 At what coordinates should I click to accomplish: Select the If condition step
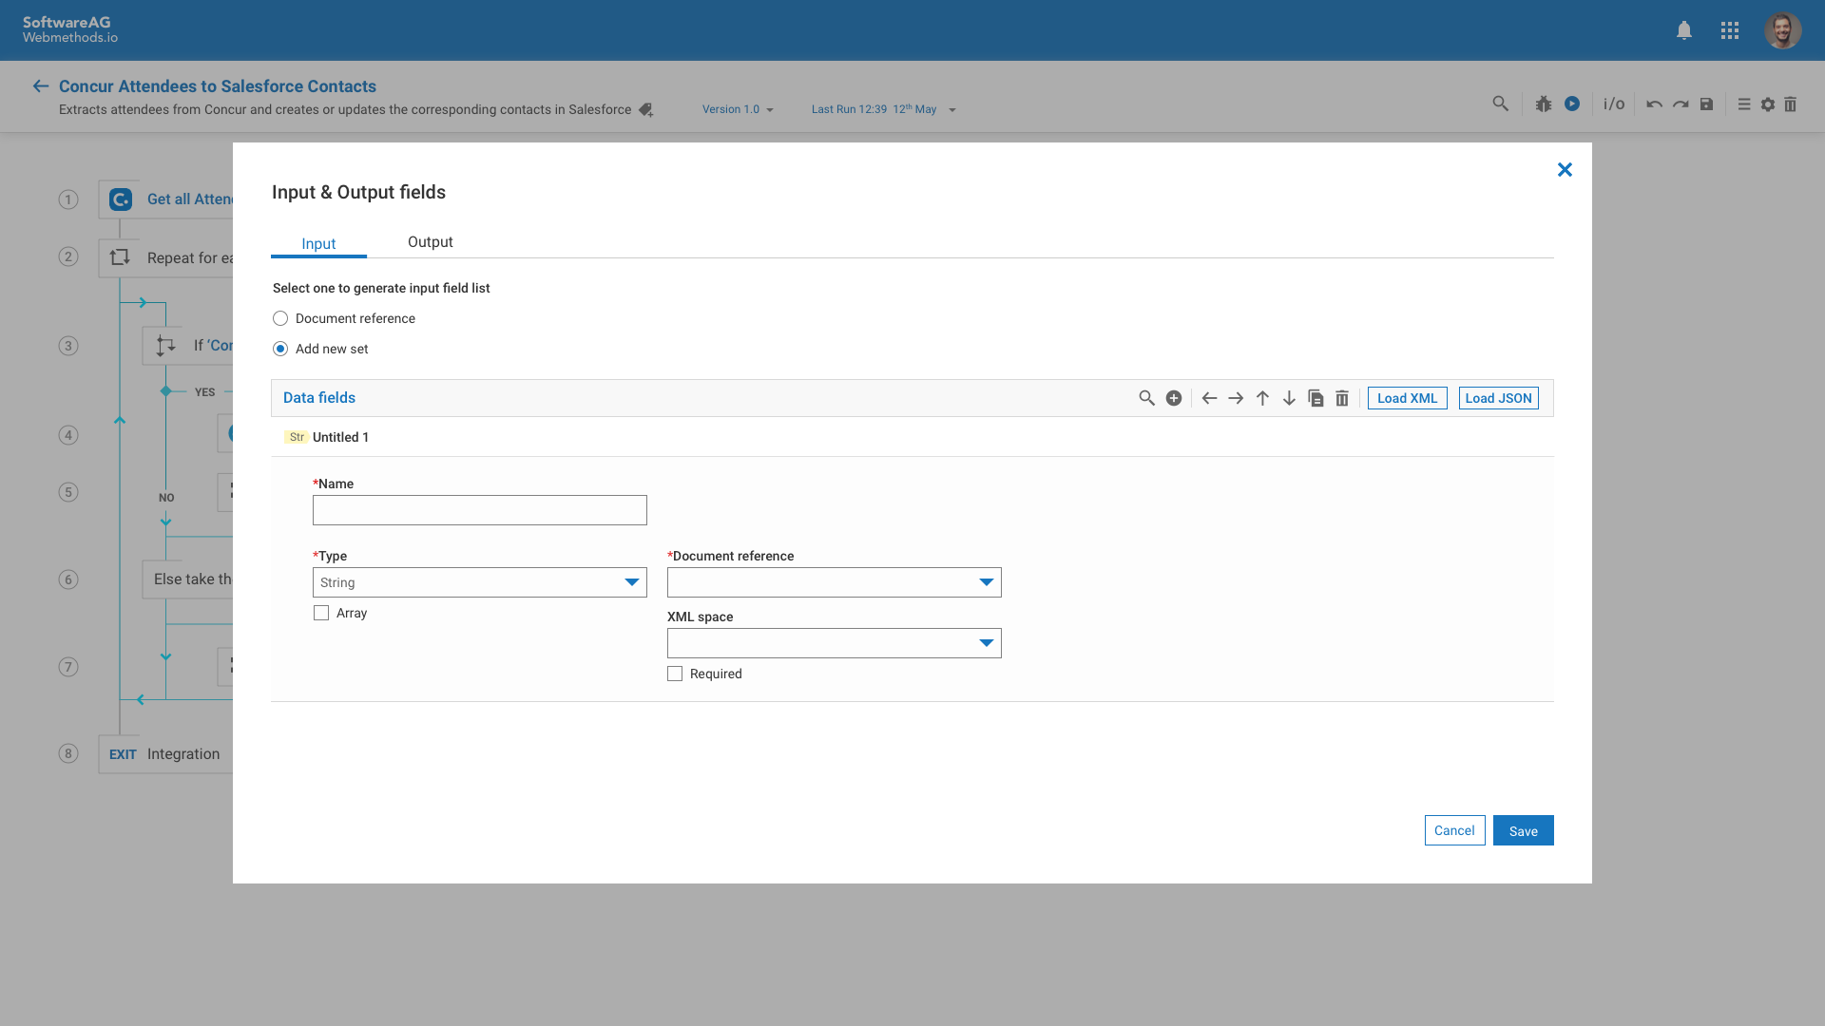(188, 346)
